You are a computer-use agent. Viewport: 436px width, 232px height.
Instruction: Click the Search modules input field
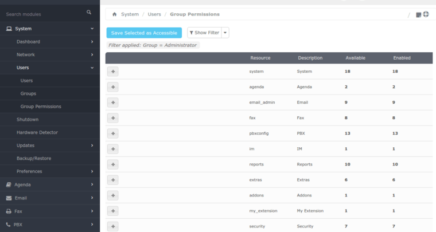pyautogui.click(x=43, y=13)
